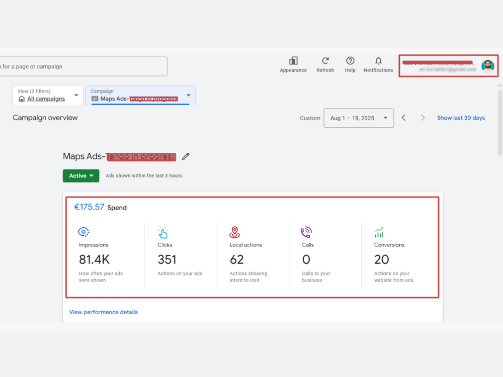Click 'Ads shown within the last 3 hours' text
The image size is (503, 377).
click(144, 175)
